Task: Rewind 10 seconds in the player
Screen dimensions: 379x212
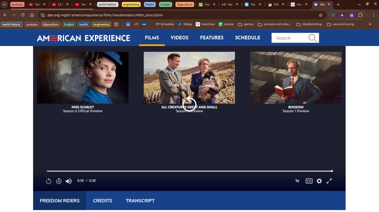Action: 59,181
